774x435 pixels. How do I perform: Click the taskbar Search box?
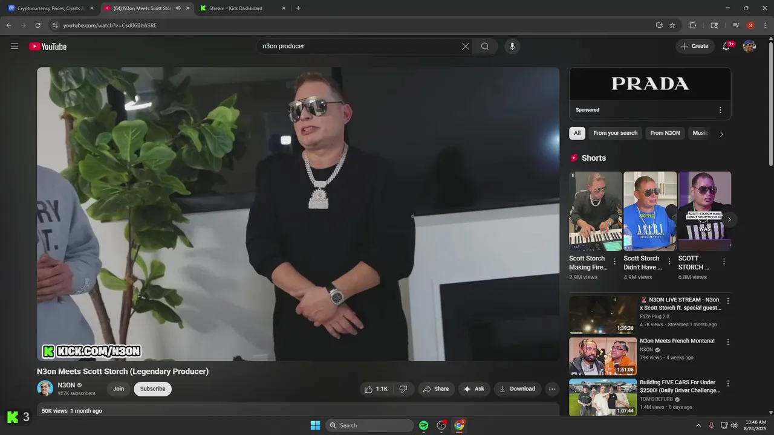coord(369,425)
